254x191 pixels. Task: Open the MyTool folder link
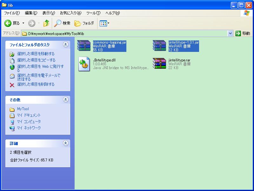click(23, 109)
